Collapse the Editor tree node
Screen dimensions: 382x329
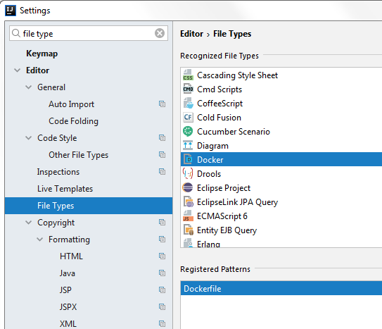pyautogui.click(x=18, y=70)
